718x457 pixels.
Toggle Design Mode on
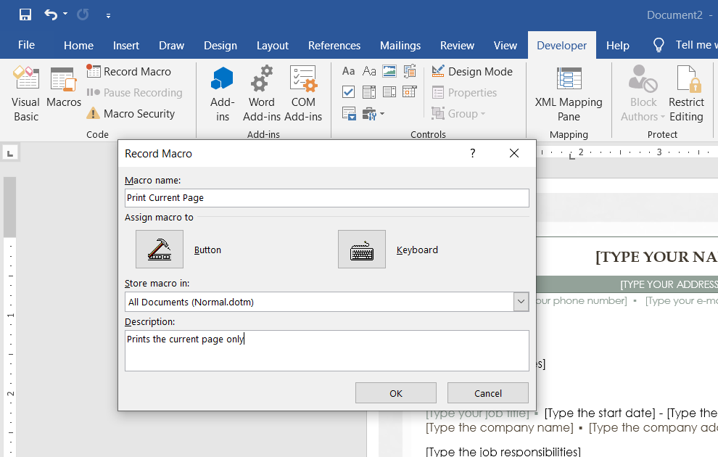[472, 71]
